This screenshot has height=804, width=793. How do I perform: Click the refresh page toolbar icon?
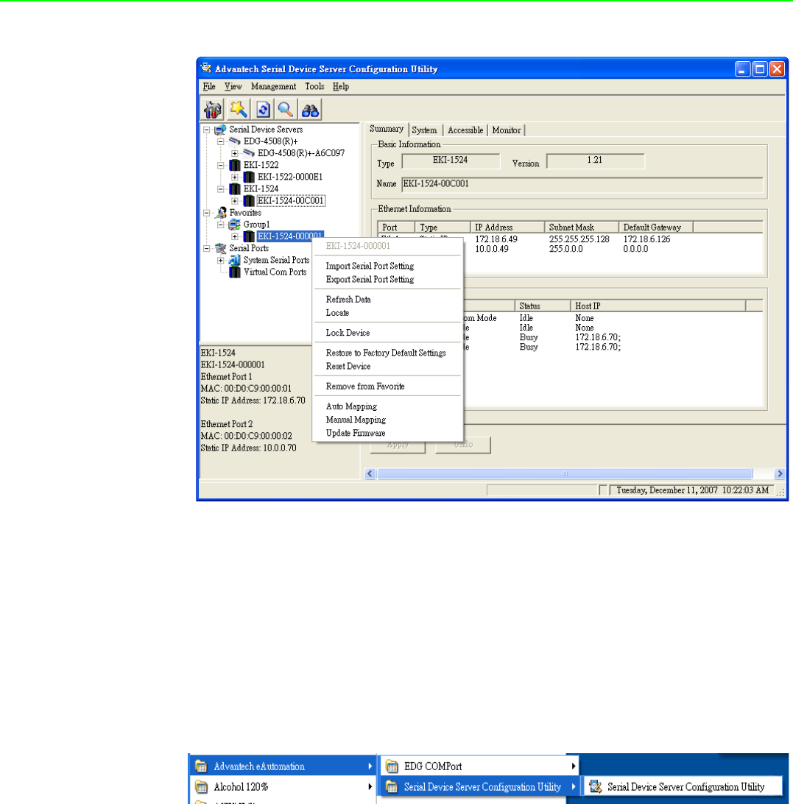click(x=263, y=110)
